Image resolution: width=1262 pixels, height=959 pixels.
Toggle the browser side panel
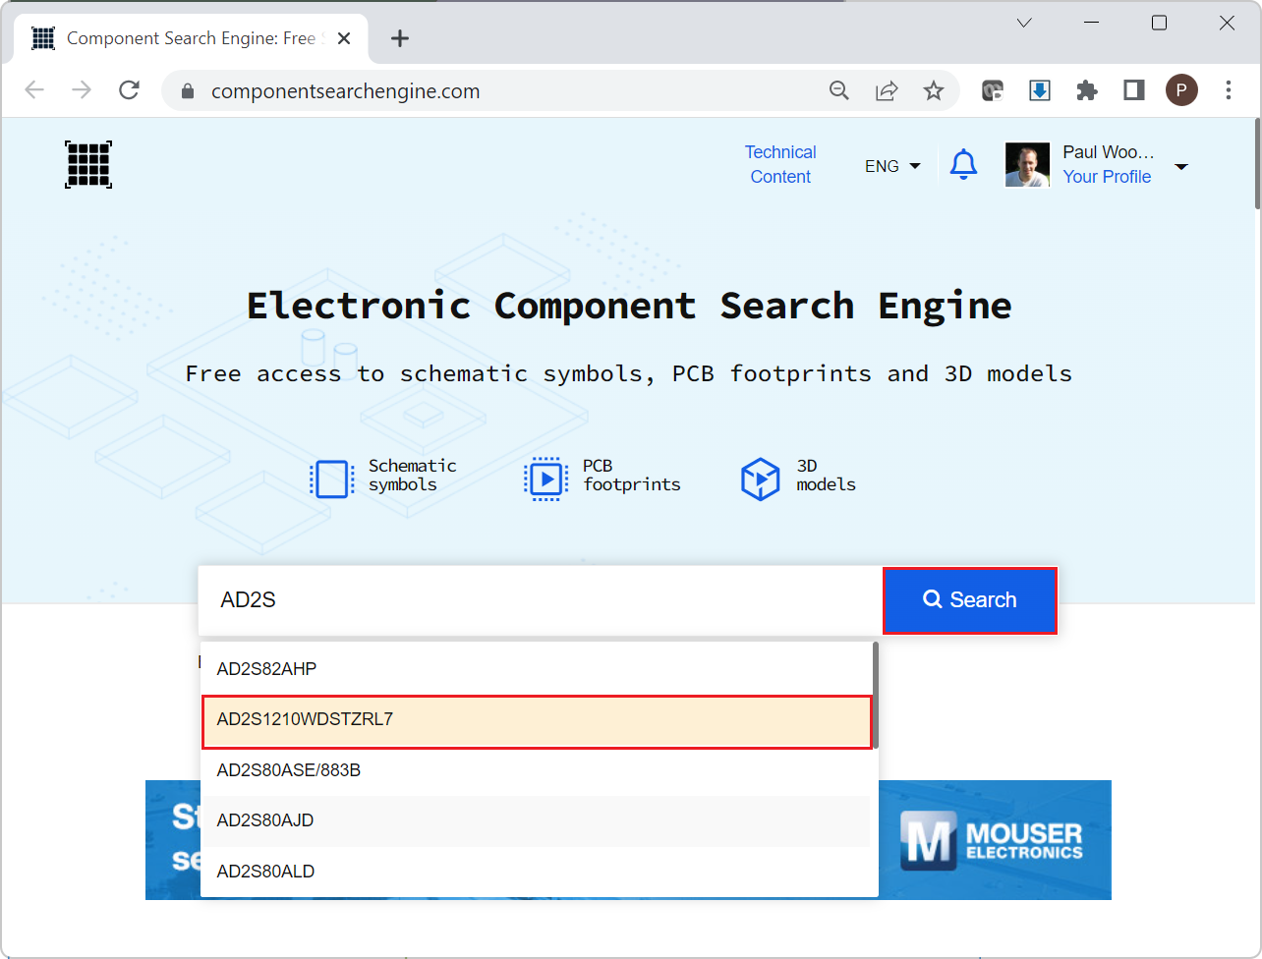pyautogui.click(x=1133, y=91)
